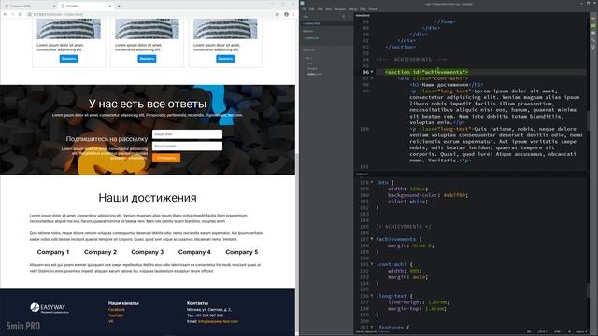
Task: Click the orange Отправить submit button
Action: 166,158
